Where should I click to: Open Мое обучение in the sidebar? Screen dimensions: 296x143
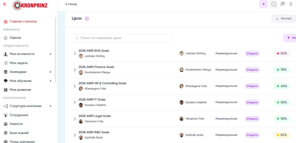click(21, 81)
